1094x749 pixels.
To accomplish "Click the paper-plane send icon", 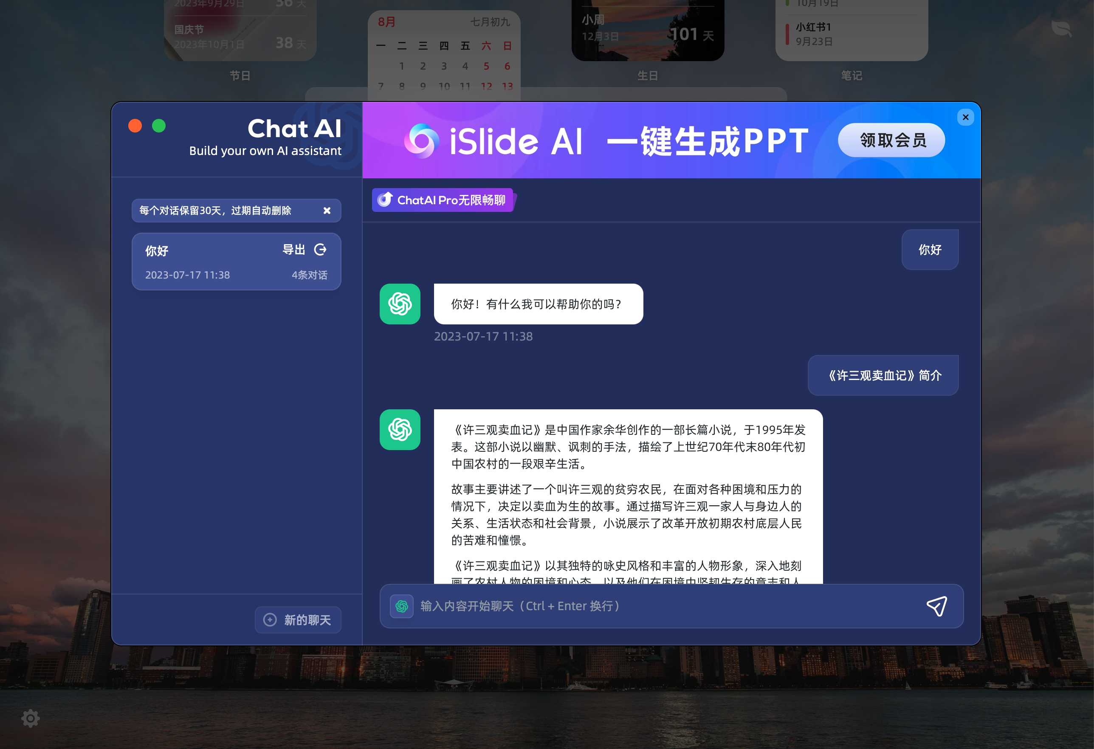I will pyautogui.click(x=936, y=606).
